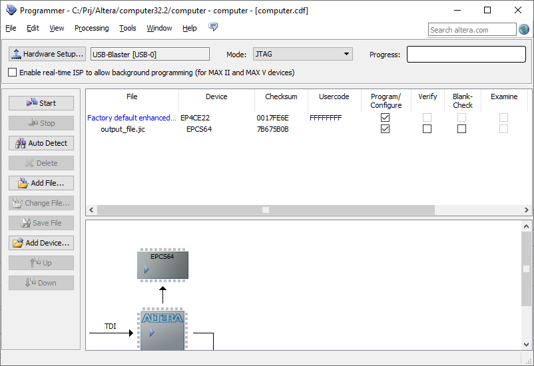Click the Change File button
Viewport: 534px width, 366px height.
[41, 203]
